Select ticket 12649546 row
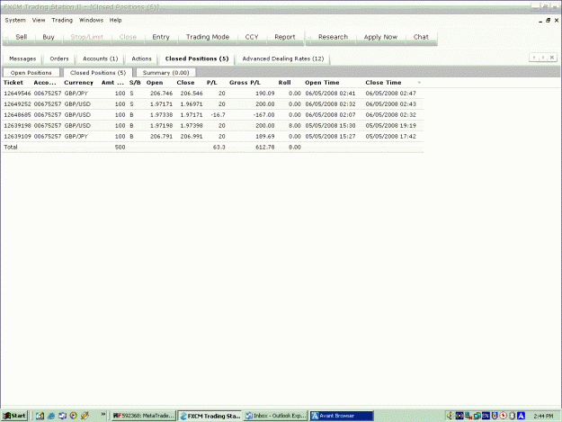 click(x=213, y=94)
